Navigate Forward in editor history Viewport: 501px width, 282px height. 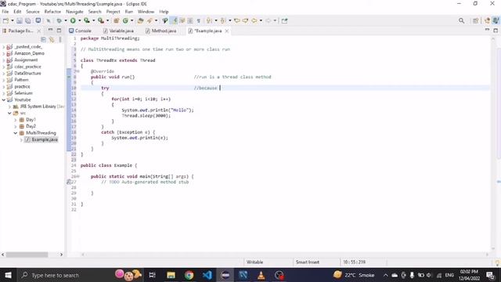(x=269, y=21)
